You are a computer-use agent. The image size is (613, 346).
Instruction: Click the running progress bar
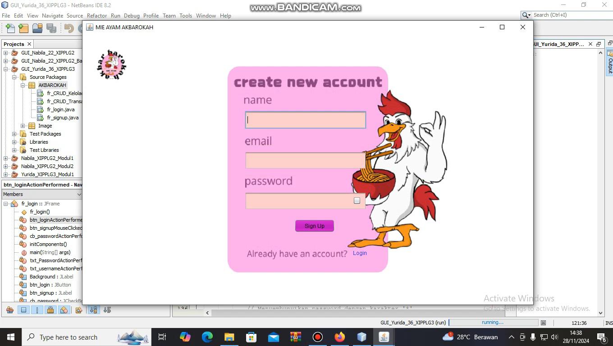click(x=493, y=323)
